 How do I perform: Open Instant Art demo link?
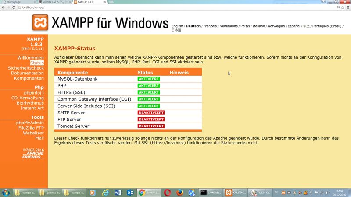(32, 108)
